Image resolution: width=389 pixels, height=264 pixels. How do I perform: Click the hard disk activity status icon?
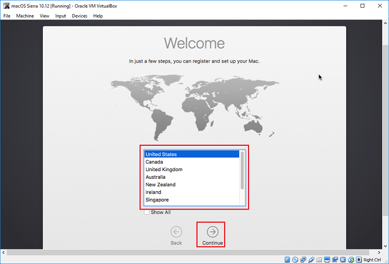(287, 260)
